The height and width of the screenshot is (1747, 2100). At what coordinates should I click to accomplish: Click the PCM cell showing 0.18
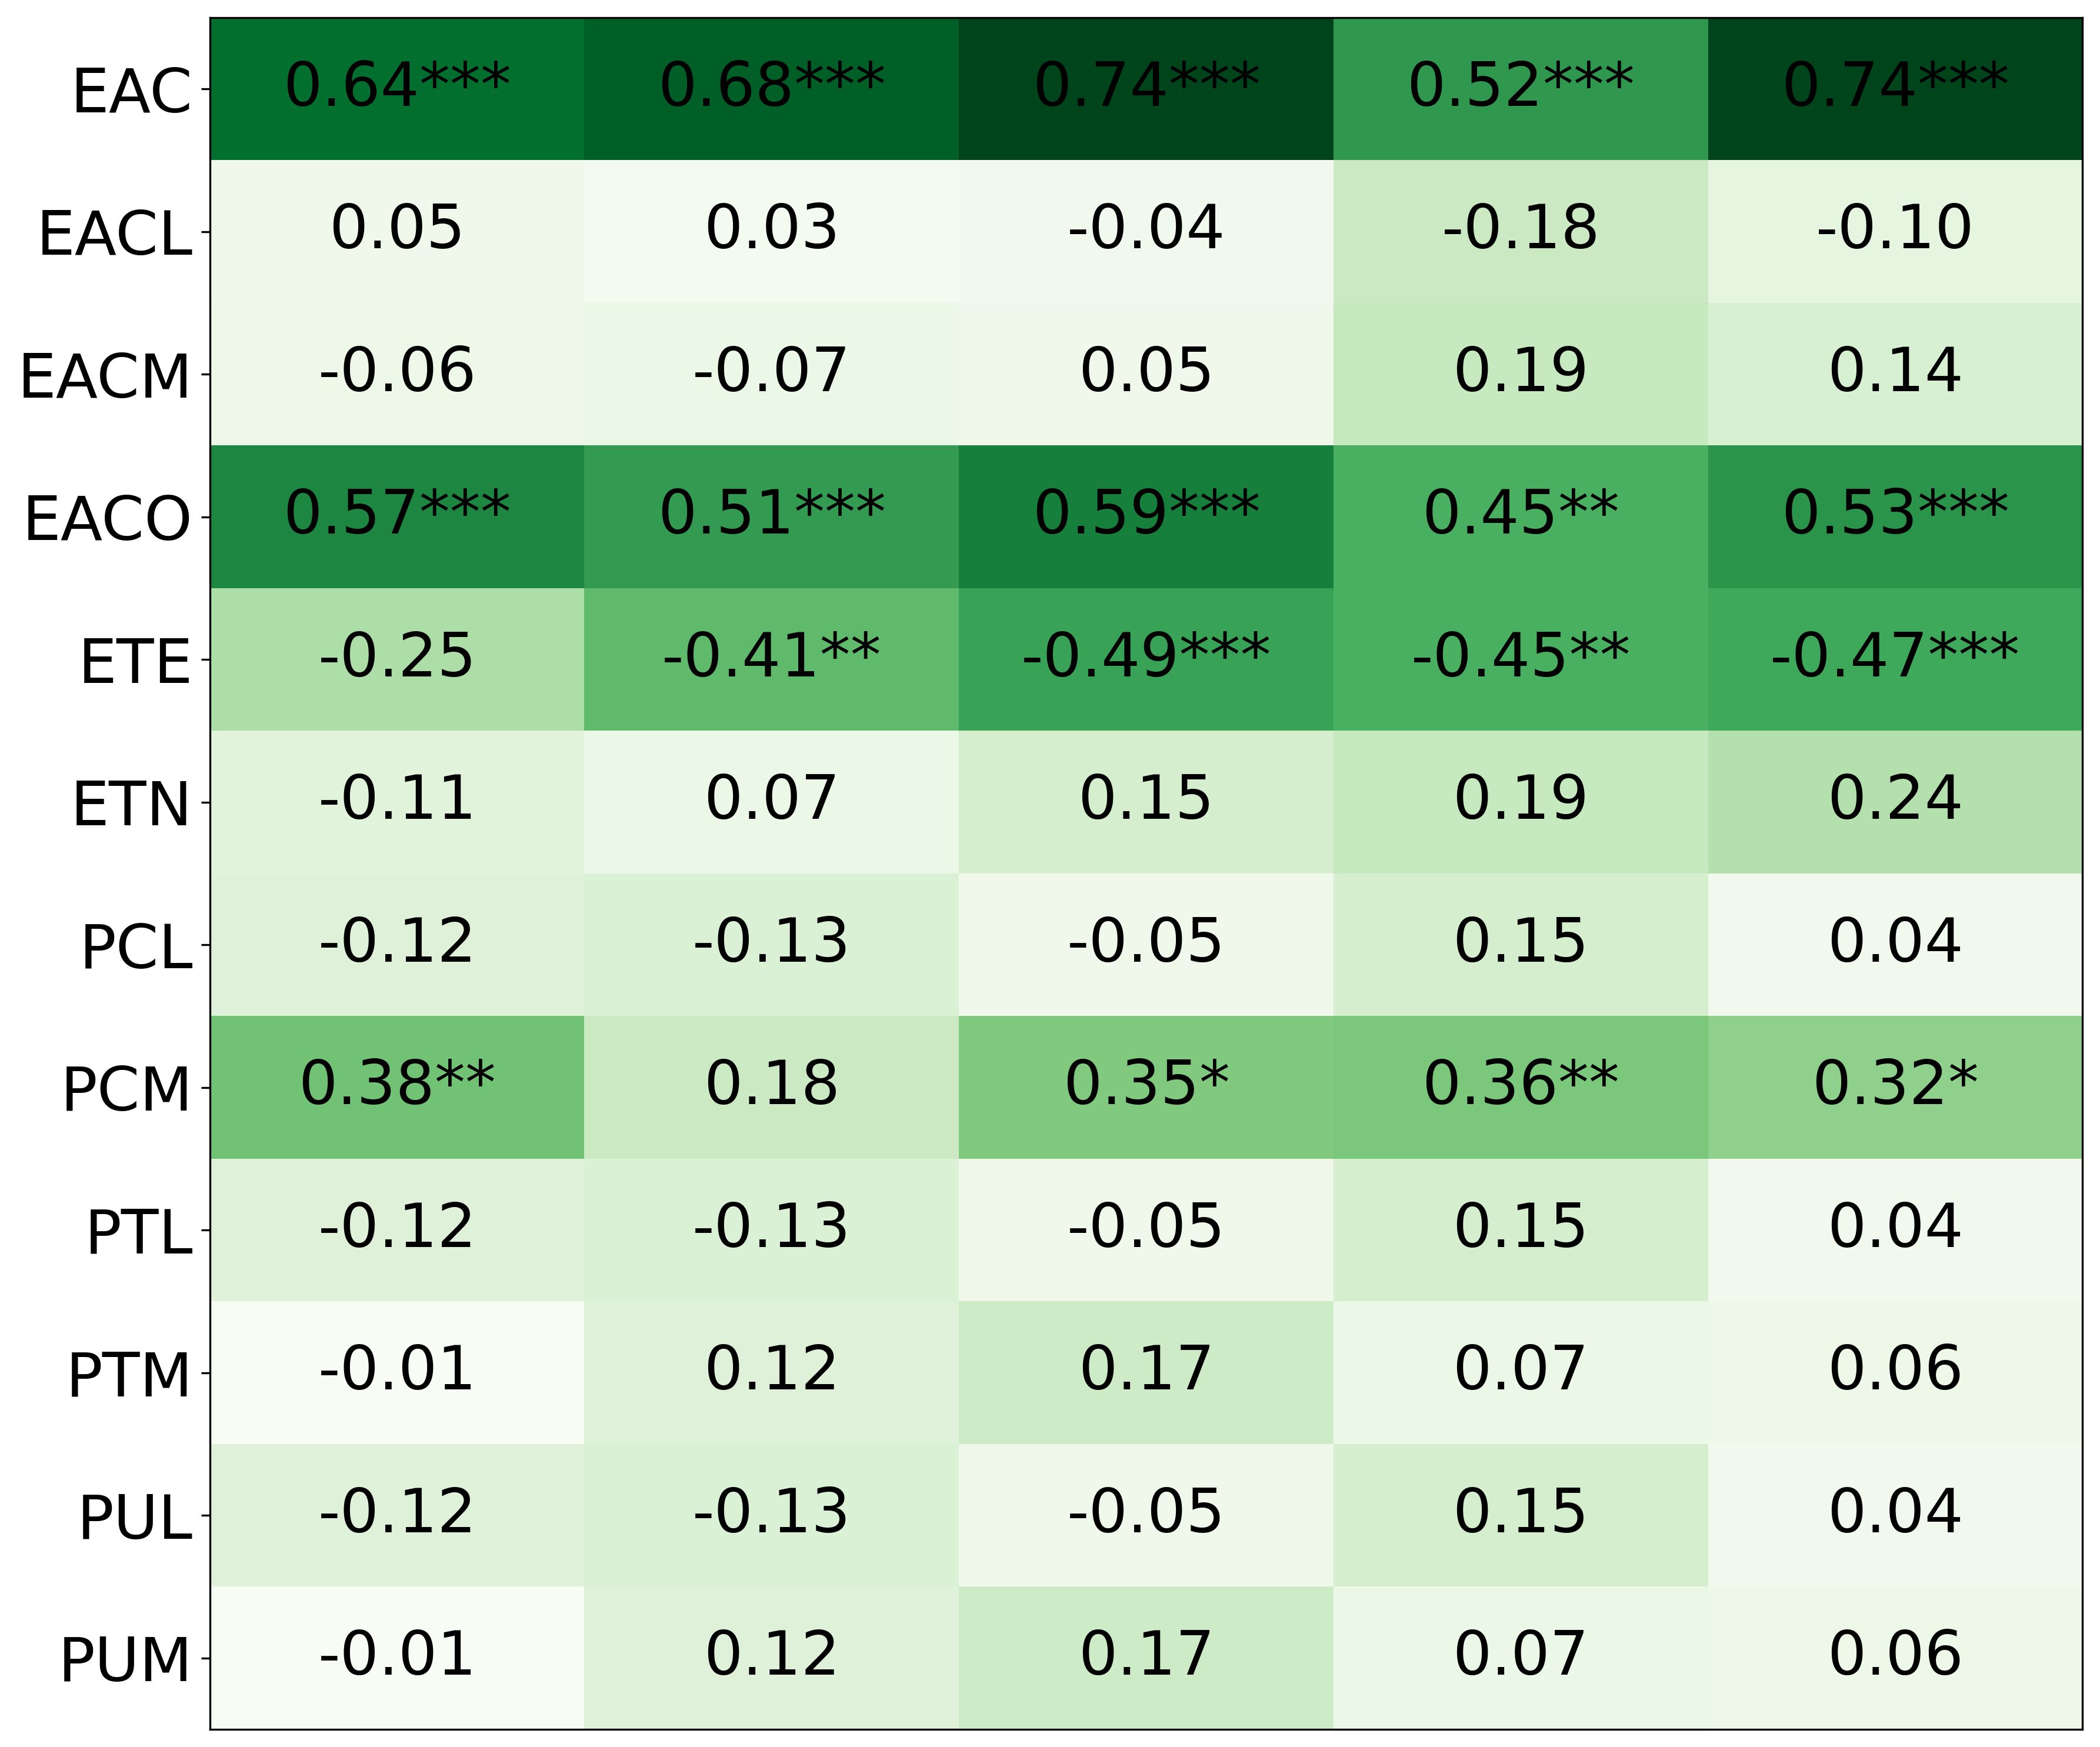771,1087
